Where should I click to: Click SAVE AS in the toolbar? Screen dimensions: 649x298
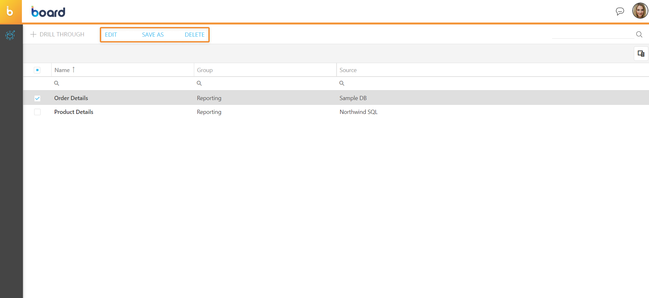[153, 35]
